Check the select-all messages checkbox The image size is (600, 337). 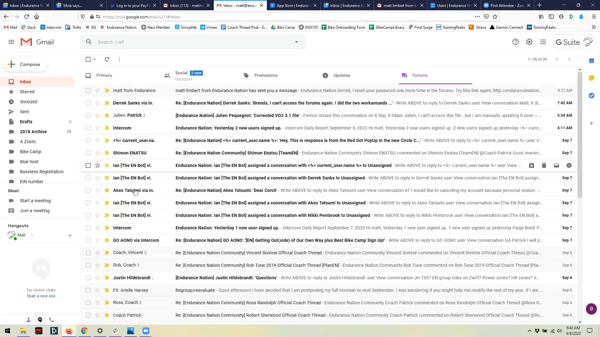point(88,59)
